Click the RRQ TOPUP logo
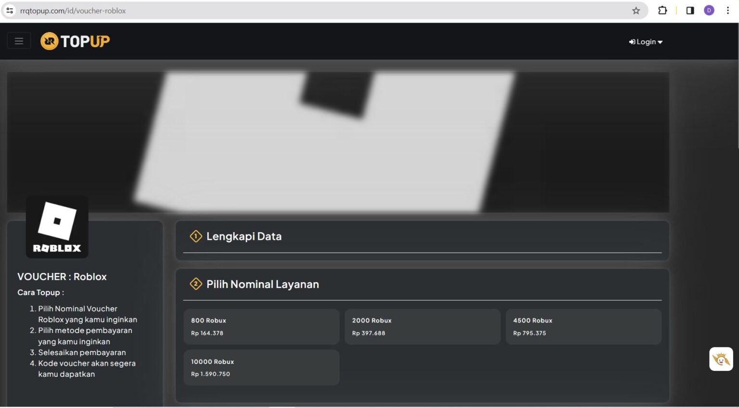The height and width of the screenshot is (408, 739). (x=75, y=41)
